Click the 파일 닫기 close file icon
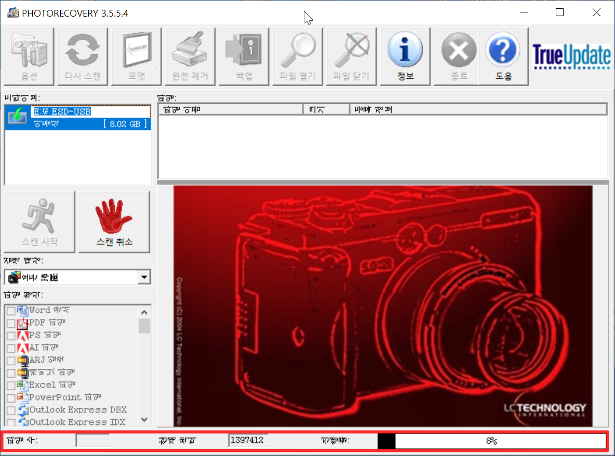Screen dimensions: 615x456 352,56
